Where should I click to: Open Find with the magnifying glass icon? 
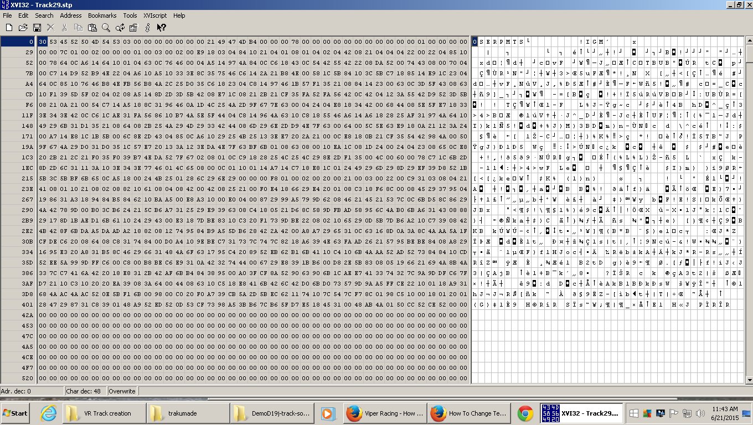point(106,27)
